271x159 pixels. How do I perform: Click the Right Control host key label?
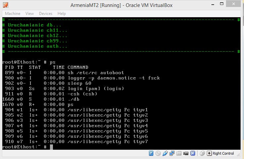coord(223,153)
